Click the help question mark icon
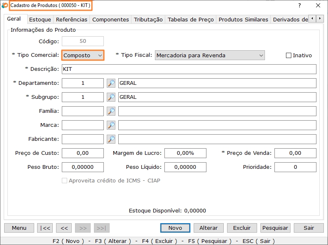This screenshot has width=328, height=245. [x=300, y=6]
